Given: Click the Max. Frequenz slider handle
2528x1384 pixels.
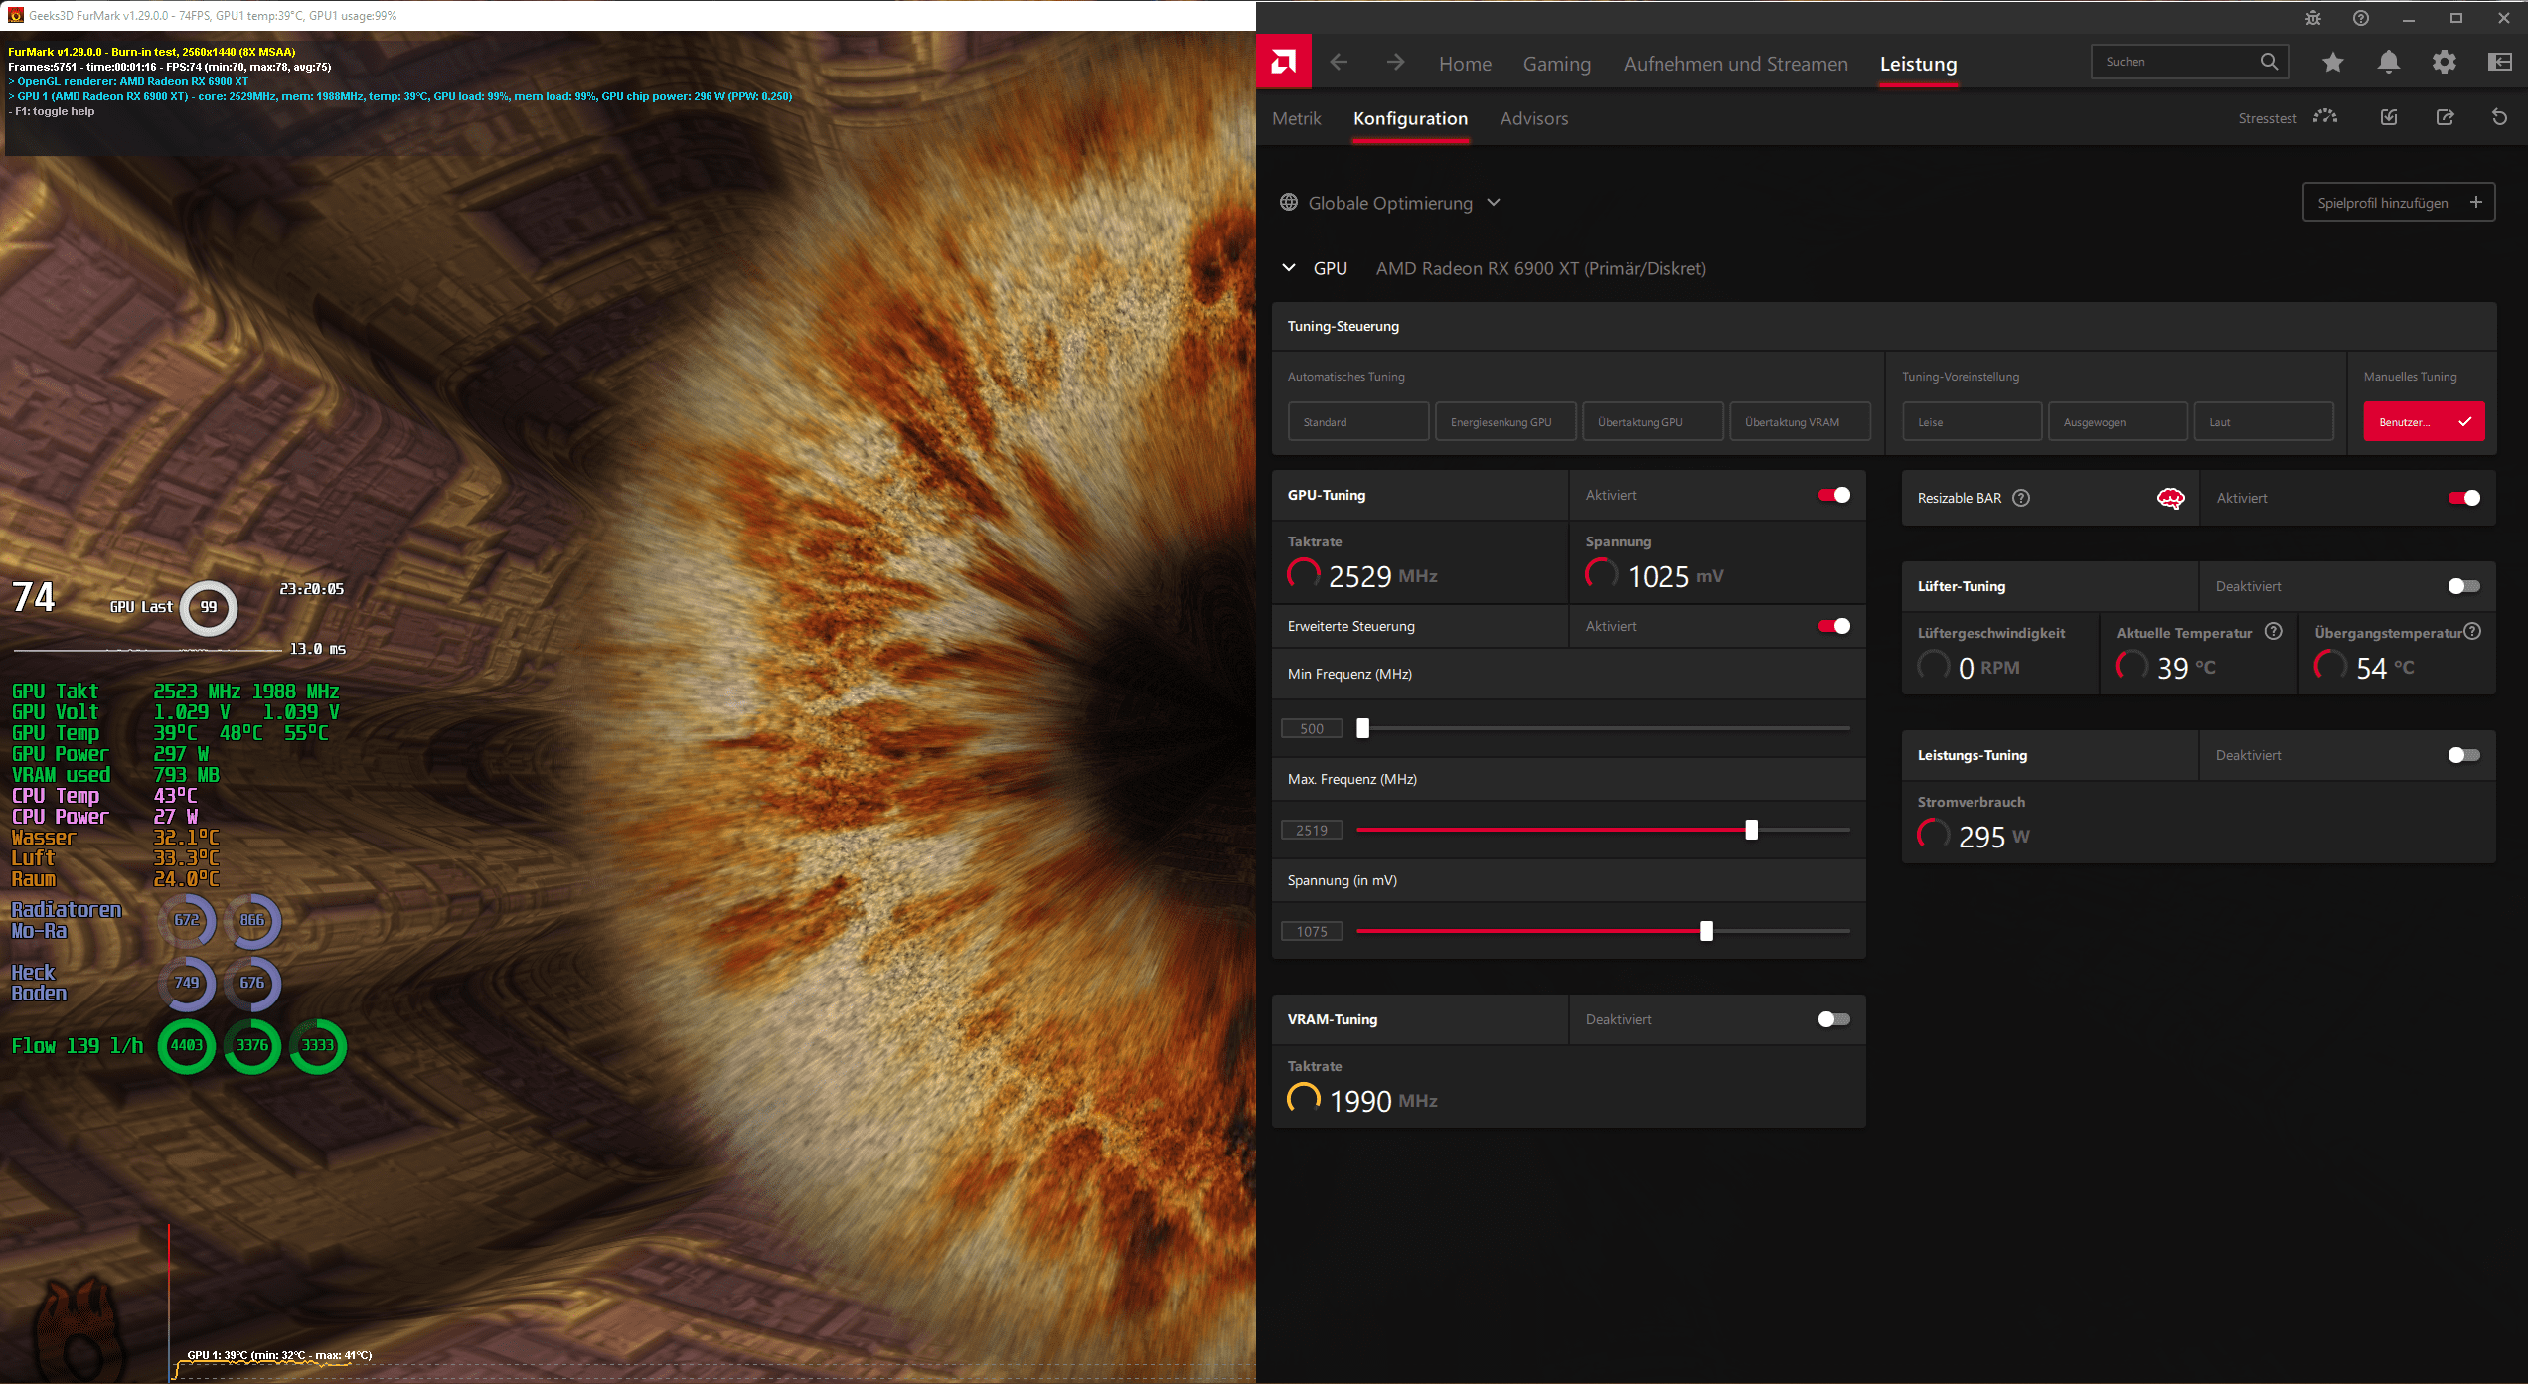Looking at the screenshot, I should point(1751,830).
